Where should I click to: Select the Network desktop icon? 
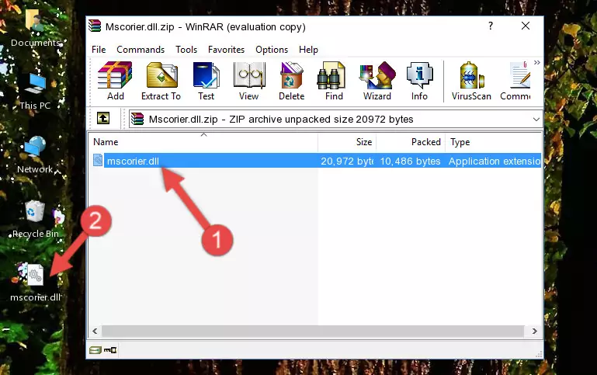pos(35,155)
